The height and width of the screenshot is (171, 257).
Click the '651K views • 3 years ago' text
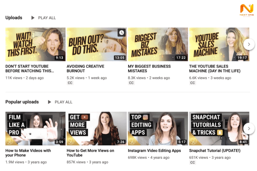pyautogui.click(x=210, y=158)
